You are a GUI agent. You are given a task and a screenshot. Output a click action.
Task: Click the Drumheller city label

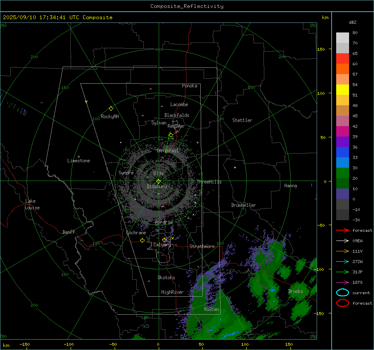(x=244, y=205)
